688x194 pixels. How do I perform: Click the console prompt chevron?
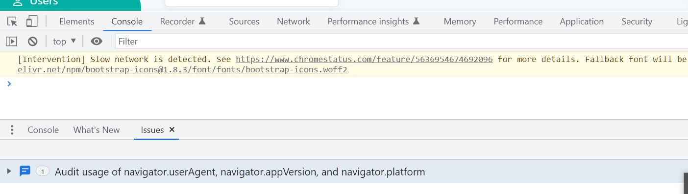coord(9,84)
